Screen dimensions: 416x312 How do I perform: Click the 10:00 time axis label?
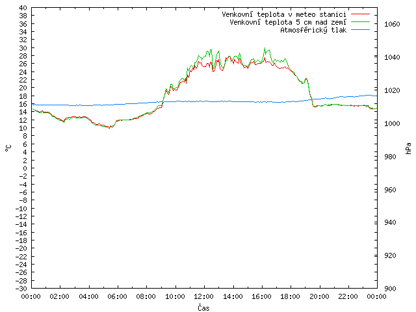(175, 296)
